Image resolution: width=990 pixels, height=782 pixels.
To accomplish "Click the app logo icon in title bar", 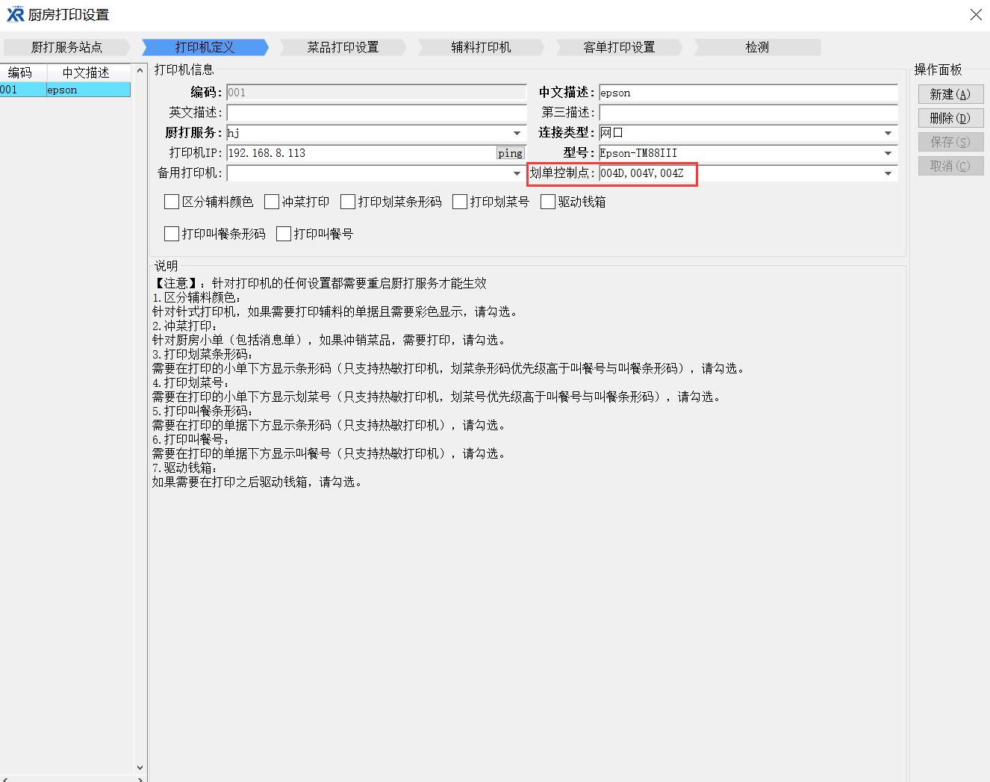I will (15, 15).
